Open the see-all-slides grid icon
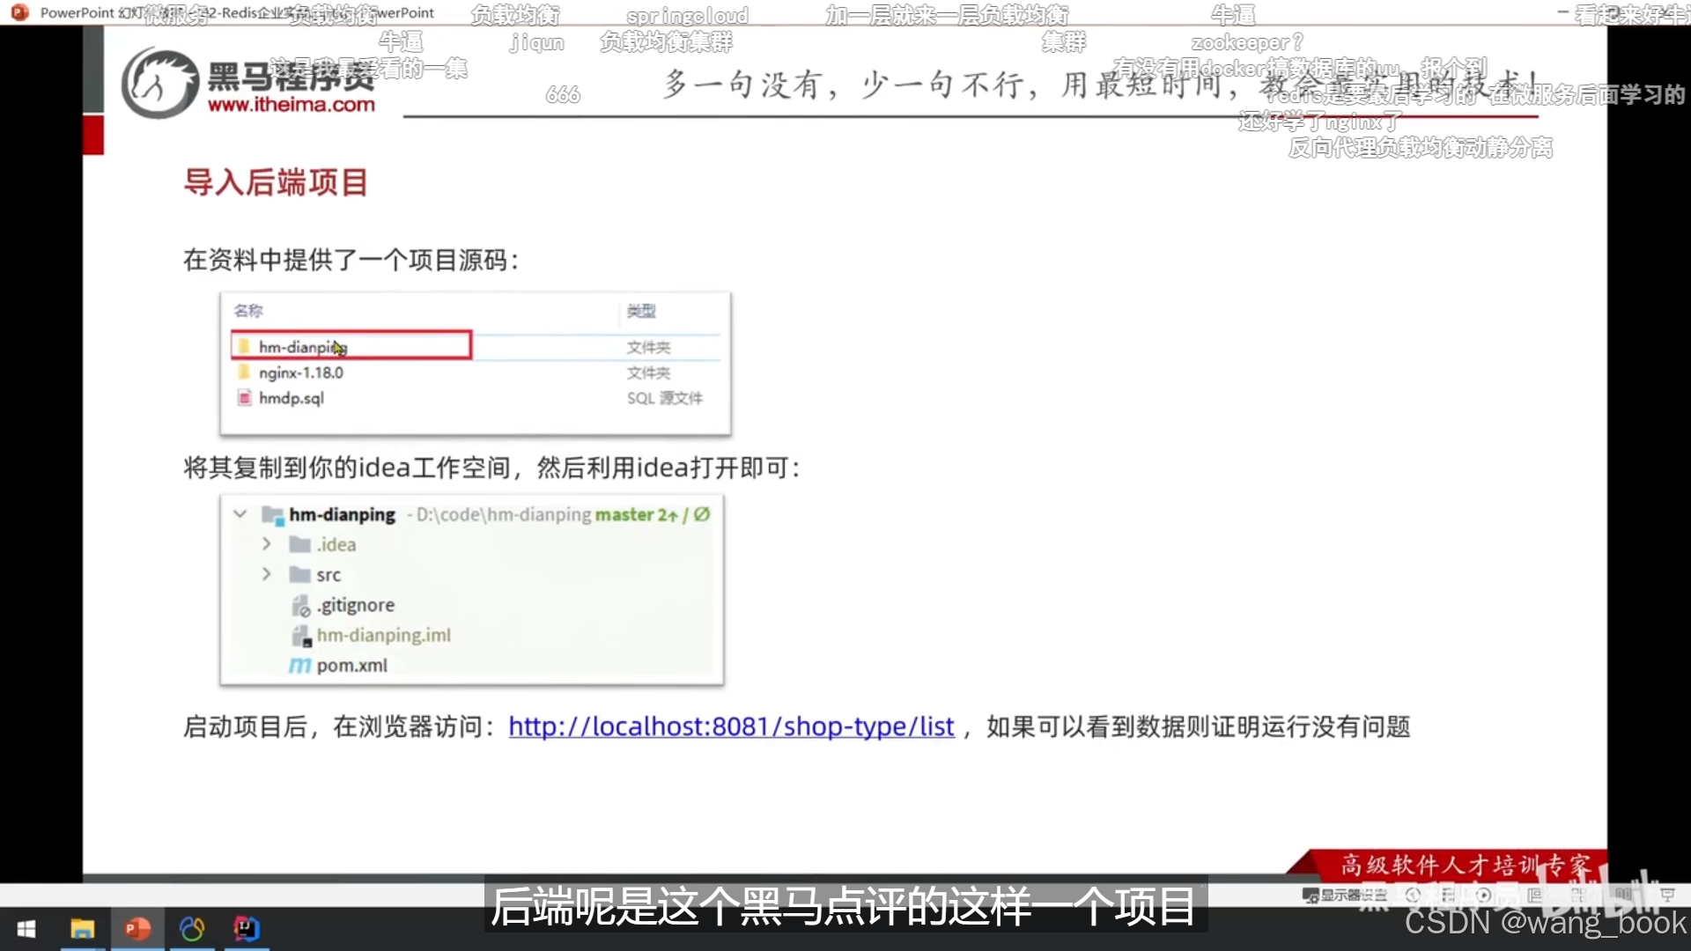Image resolution: width=1691 pixels, height=951 pixels. 1581,896
